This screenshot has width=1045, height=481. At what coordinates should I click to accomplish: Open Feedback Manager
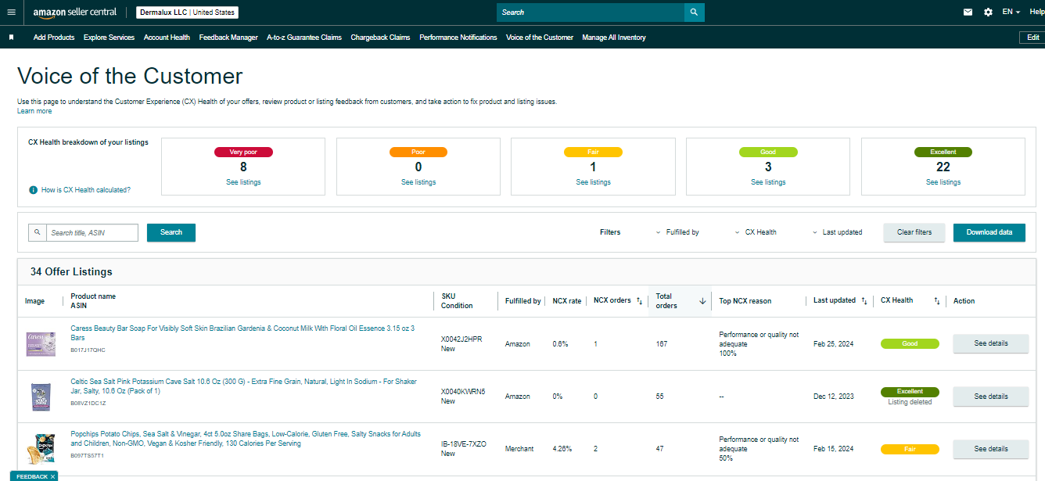coord(228,38)
